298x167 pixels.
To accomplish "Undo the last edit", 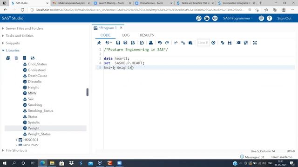I will 160,43.
